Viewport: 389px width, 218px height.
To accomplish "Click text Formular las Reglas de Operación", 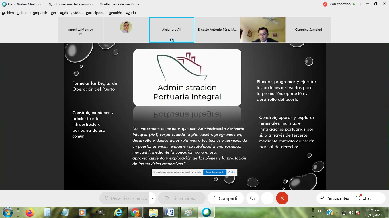I will (95, 86).
